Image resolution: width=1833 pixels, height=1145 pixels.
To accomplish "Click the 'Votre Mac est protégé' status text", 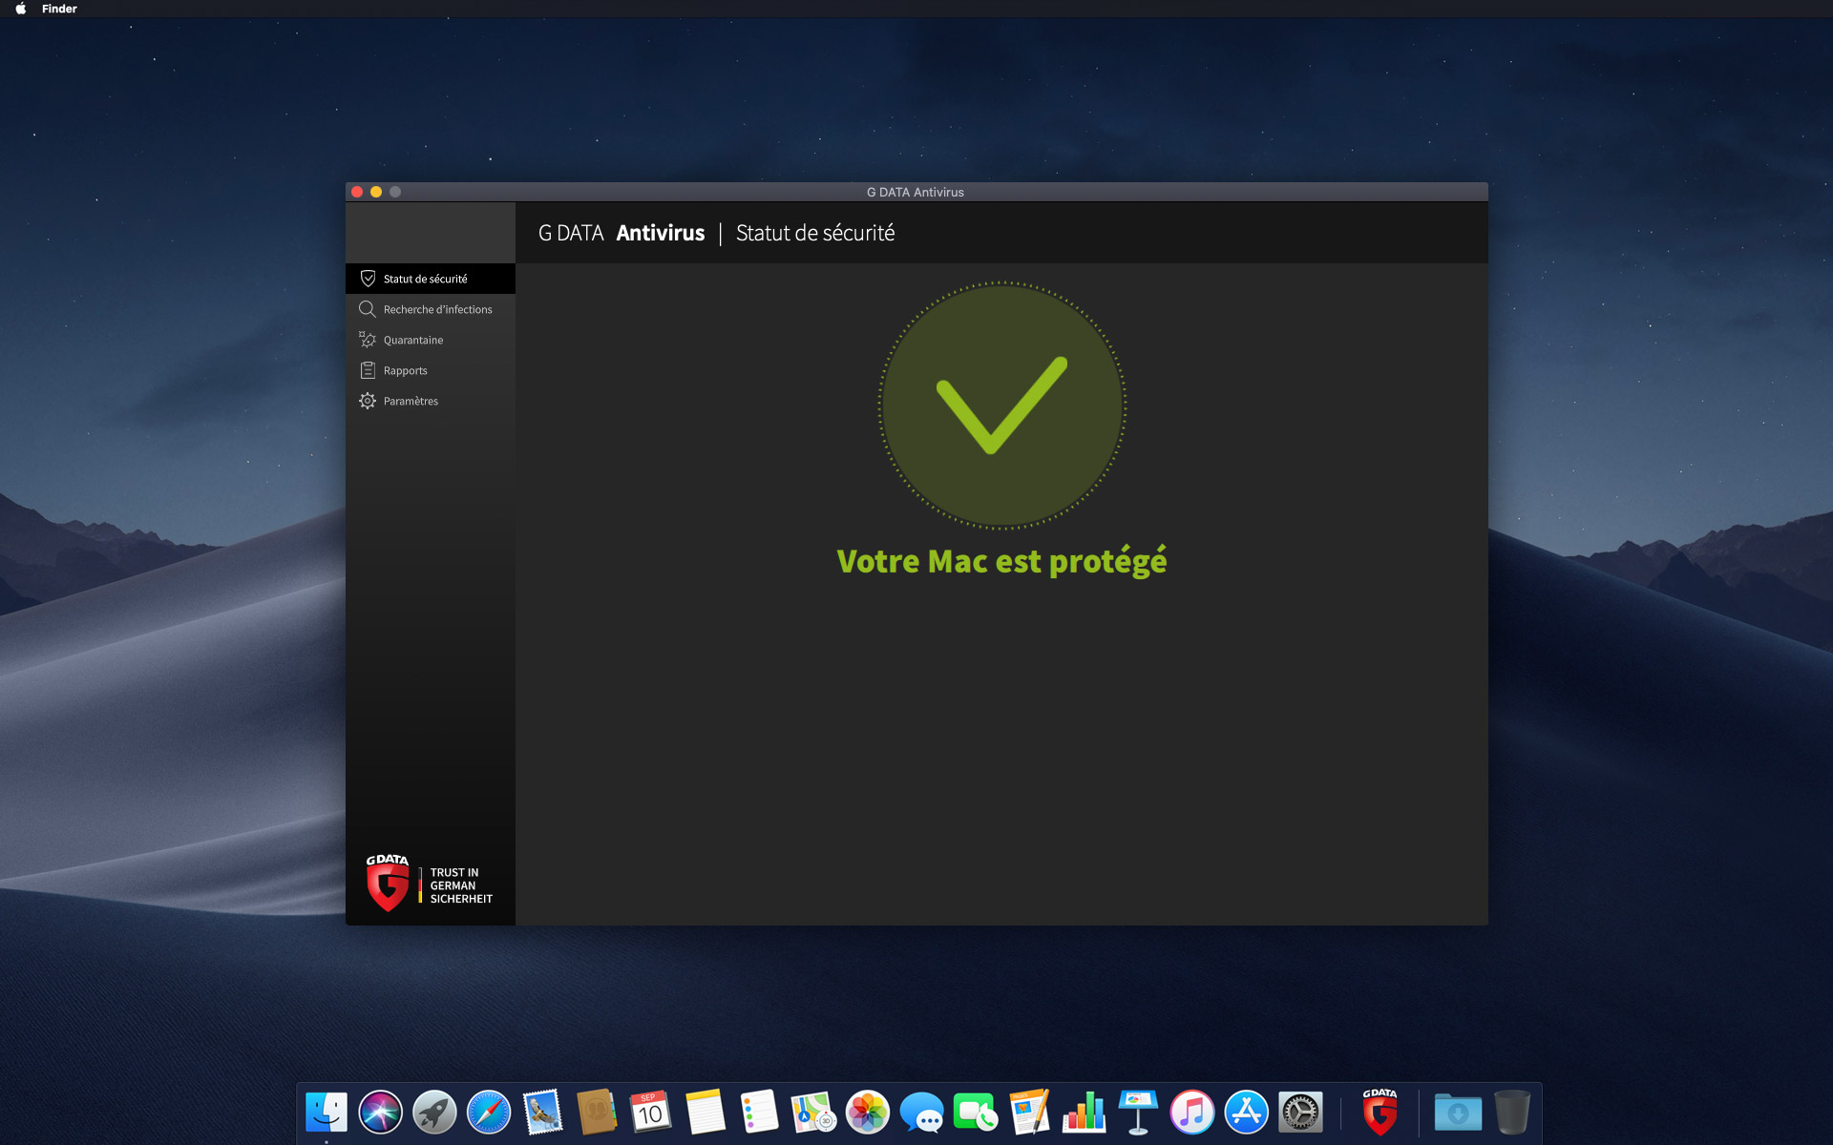I will click(x=1001, y=562).
